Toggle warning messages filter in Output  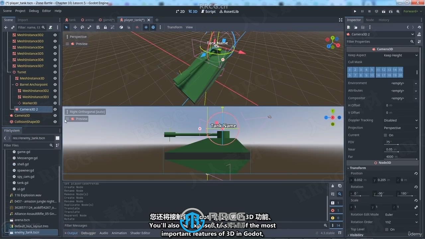pyautogui.click(x=335, y=218)
